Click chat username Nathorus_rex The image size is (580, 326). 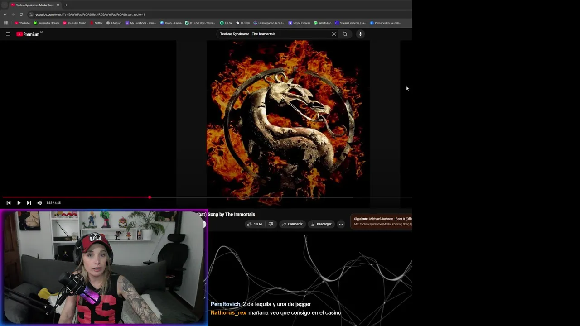pyautogui.click(x=228, y=313)
